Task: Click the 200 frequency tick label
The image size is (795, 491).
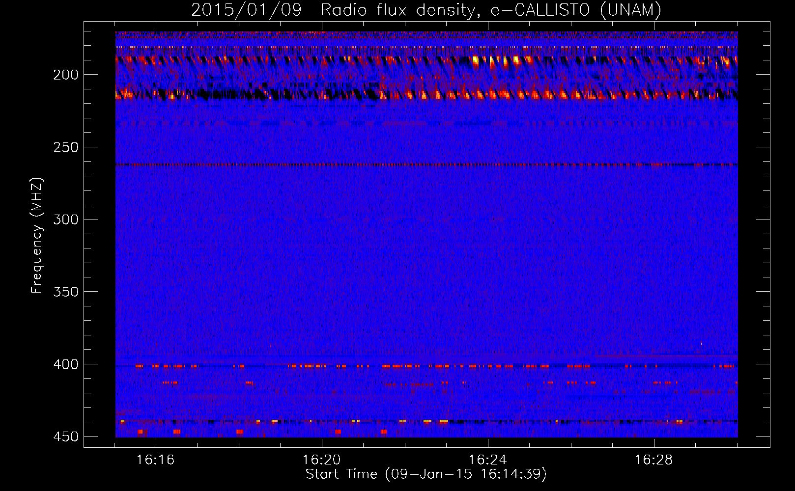Action: pyautogui.click(x=66, y=75)
